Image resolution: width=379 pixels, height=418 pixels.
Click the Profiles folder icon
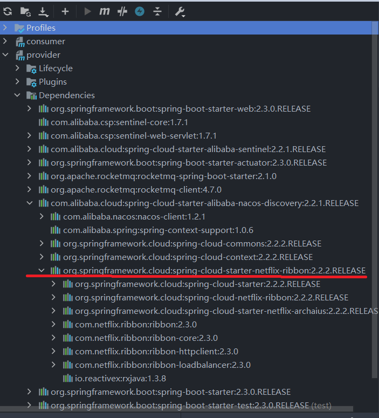pos(19,28)
